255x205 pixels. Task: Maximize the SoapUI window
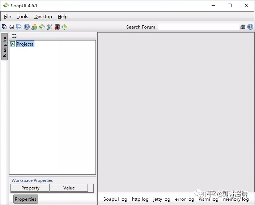[x=230, y=5]
